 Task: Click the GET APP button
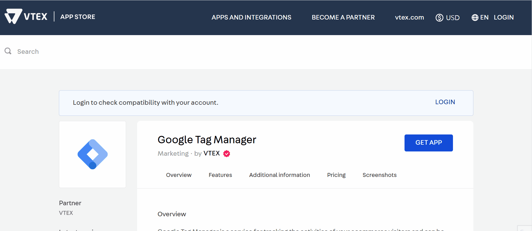pos(429,143)
